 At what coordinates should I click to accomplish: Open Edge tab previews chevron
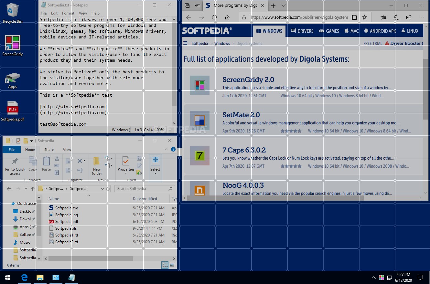coord(284,5)
